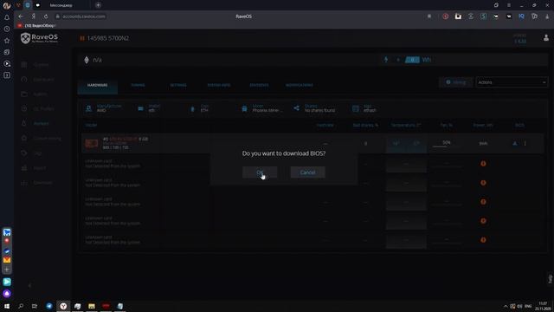554x312 pixels.
Task: Confirm BIOS download with OK button
Action: [260, 172]
